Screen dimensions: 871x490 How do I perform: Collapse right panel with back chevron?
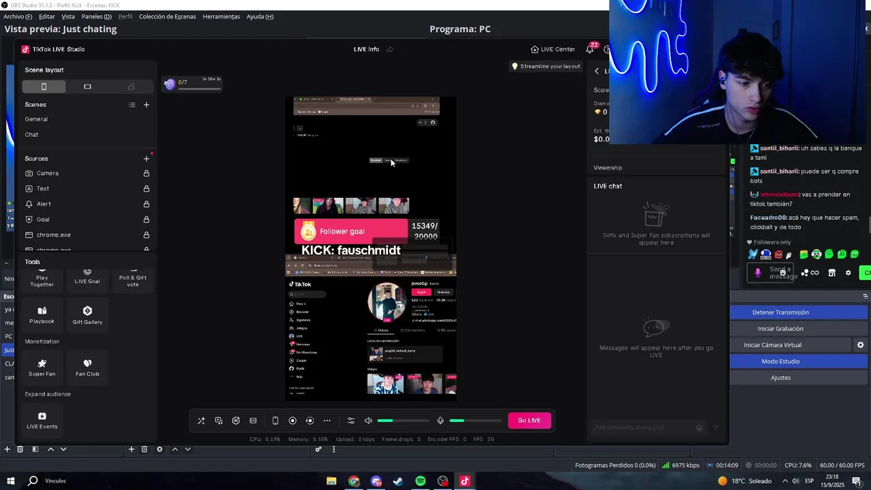pyautogui.click(x=597, y=71)
